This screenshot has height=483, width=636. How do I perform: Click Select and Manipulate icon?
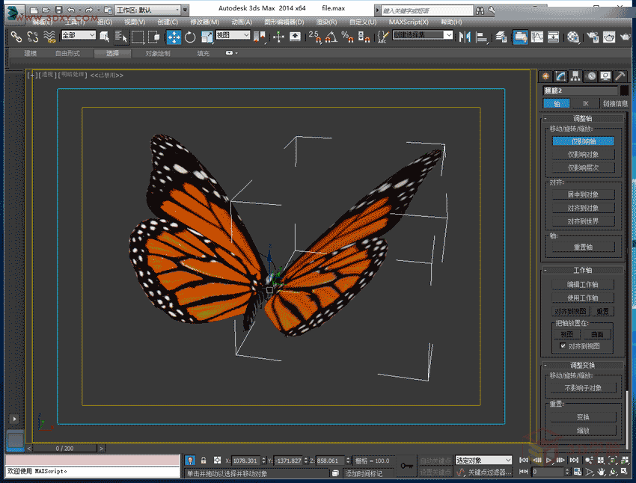pos(278,37)
